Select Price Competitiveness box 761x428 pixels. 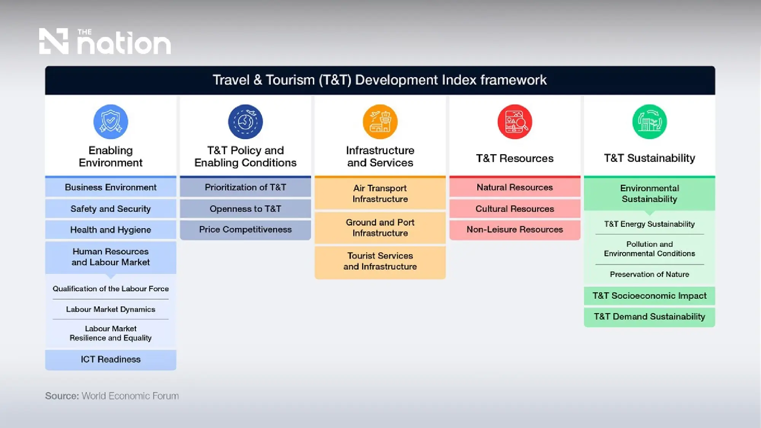coord(245,230)
